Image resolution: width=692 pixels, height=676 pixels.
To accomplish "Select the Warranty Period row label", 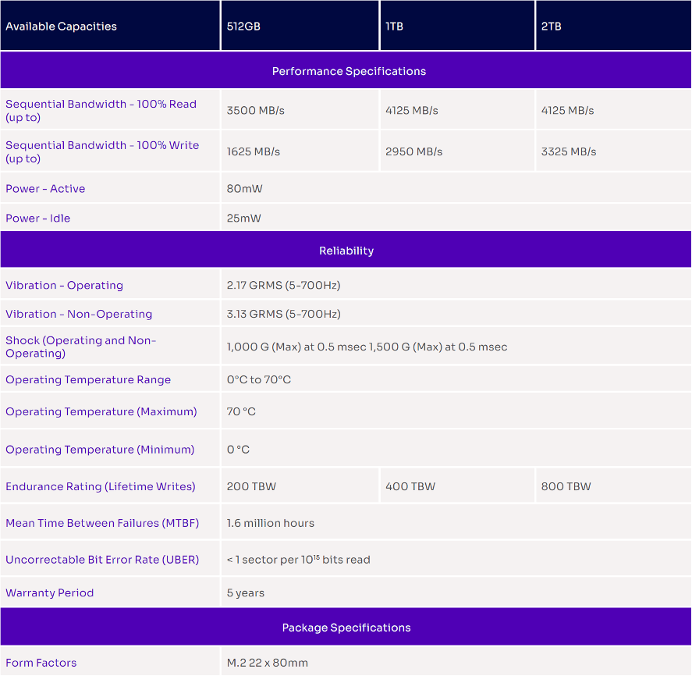I will tap(49, 592).
